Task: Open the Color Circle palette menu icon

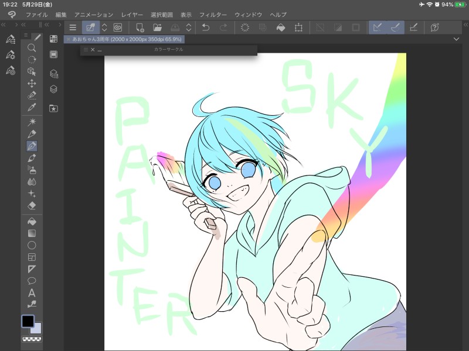Action: [86, 50]
